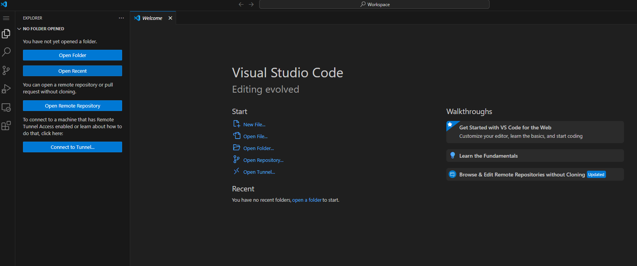Viewport: 637px width, 266px height.
Task: Click the Open Repository branch icon
Action: point(237,160)
